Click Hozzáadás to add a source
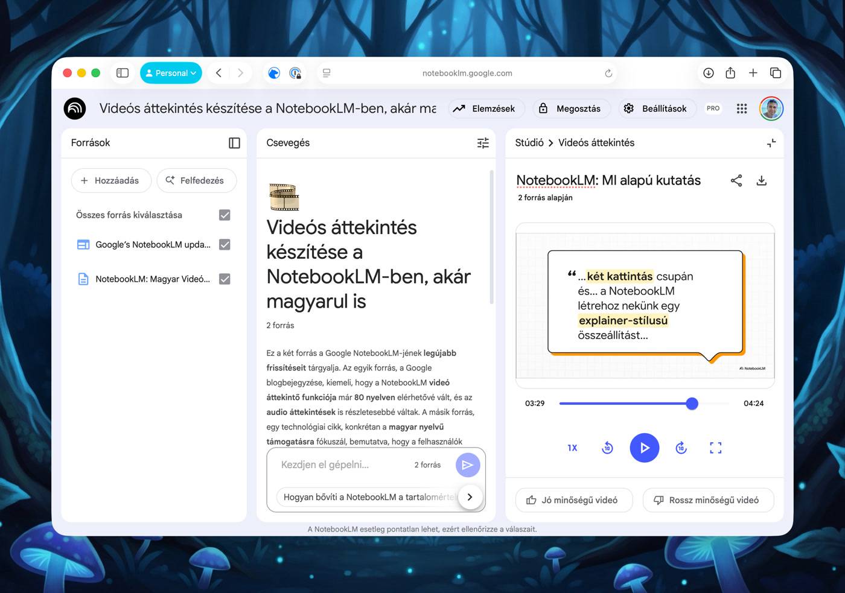This screenshot has width=845, height=593. [111, 180]
